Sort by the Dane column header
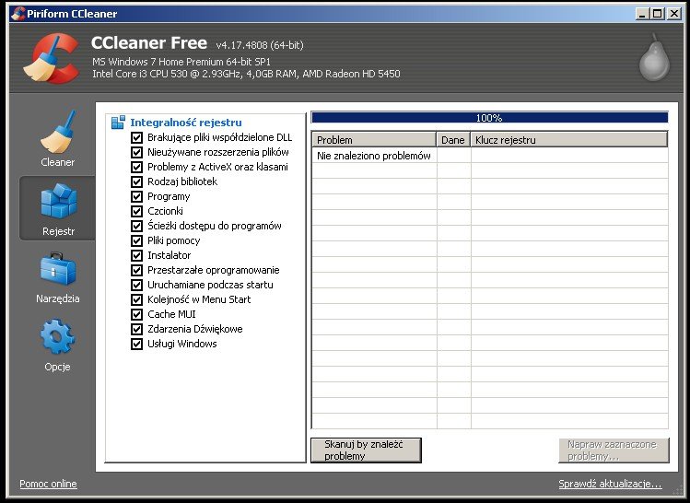 (453, 139)
